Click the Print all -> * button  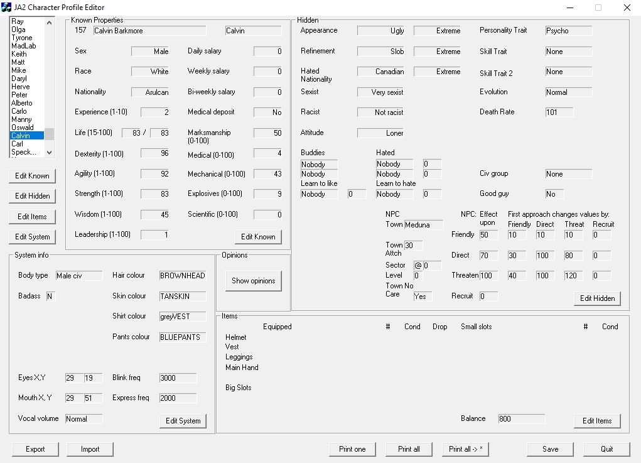466,449
